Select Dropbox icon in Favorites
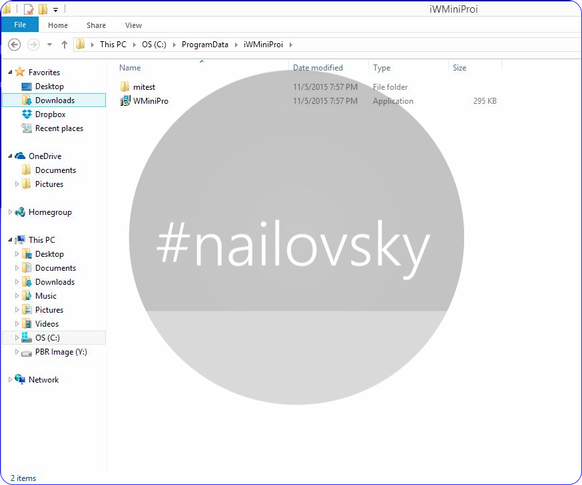582x485 pixels. pos(27,114)
